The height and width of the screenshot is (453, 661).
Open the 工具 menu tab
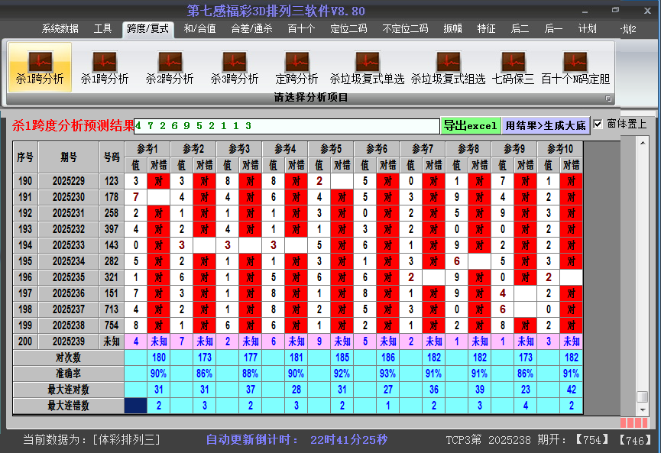point(102,29)
